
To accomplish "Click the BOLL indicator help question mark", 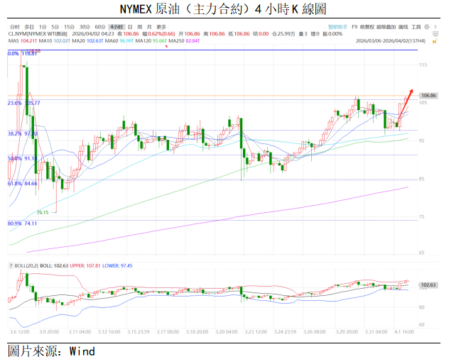I will (x=11, y=265).
